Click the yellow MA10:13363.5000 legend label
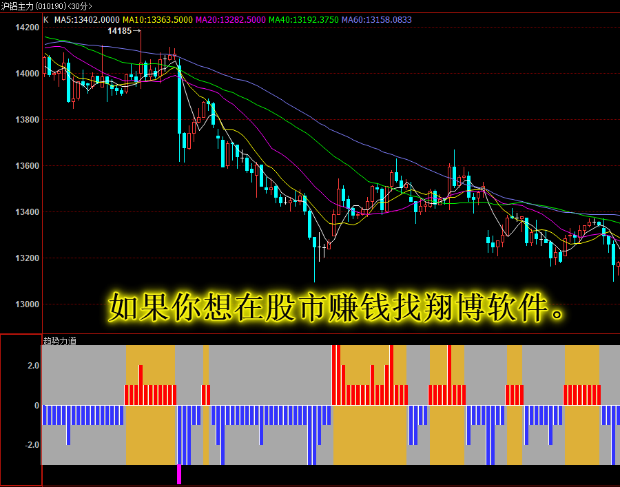 (157, 20)
